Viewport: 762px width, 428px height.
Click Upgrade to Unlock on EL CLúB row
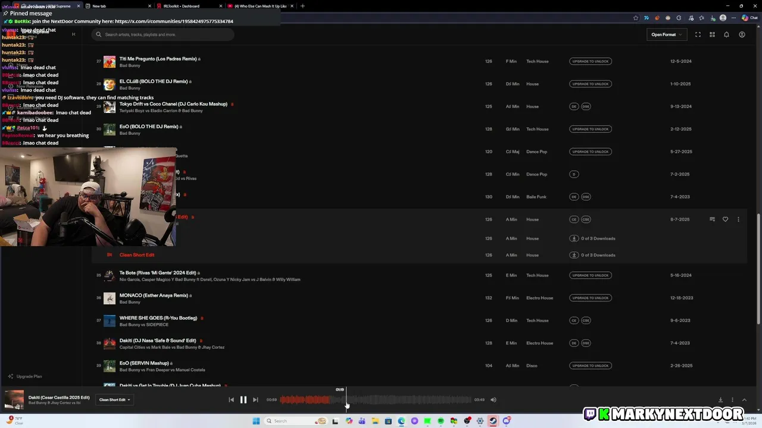tap(591, 84)
